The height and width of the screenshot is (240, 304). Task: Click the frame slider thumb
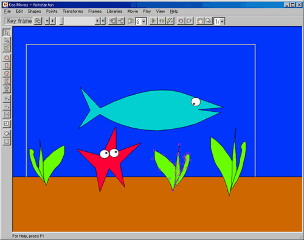pos(61,21)
